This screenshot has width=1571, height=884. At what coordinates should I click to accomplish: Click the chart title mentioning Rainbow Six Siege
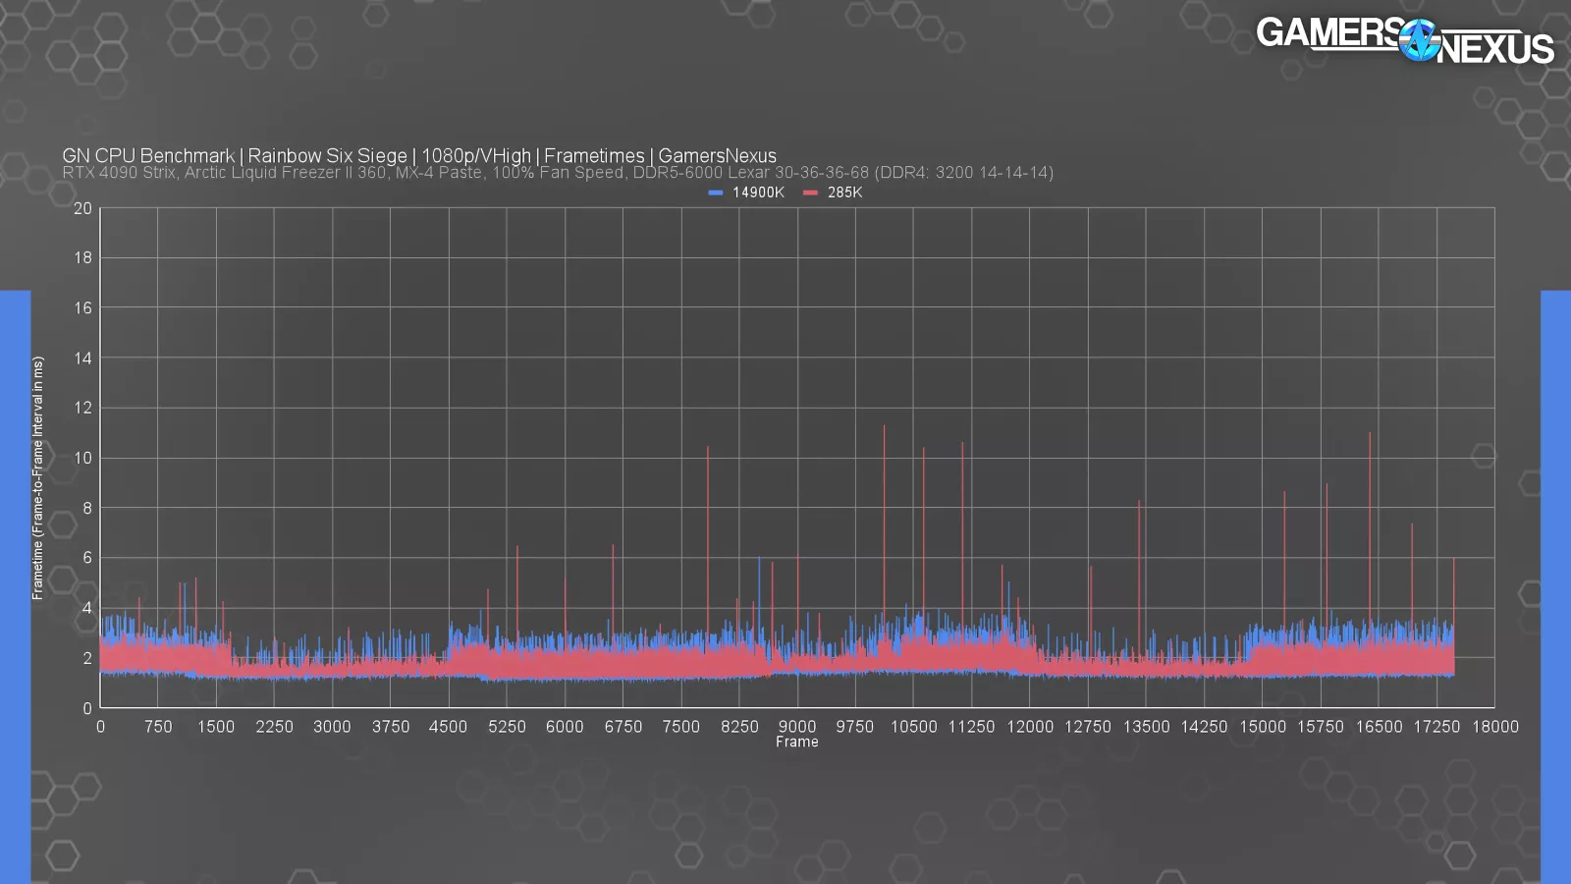(x=419, y=155)
